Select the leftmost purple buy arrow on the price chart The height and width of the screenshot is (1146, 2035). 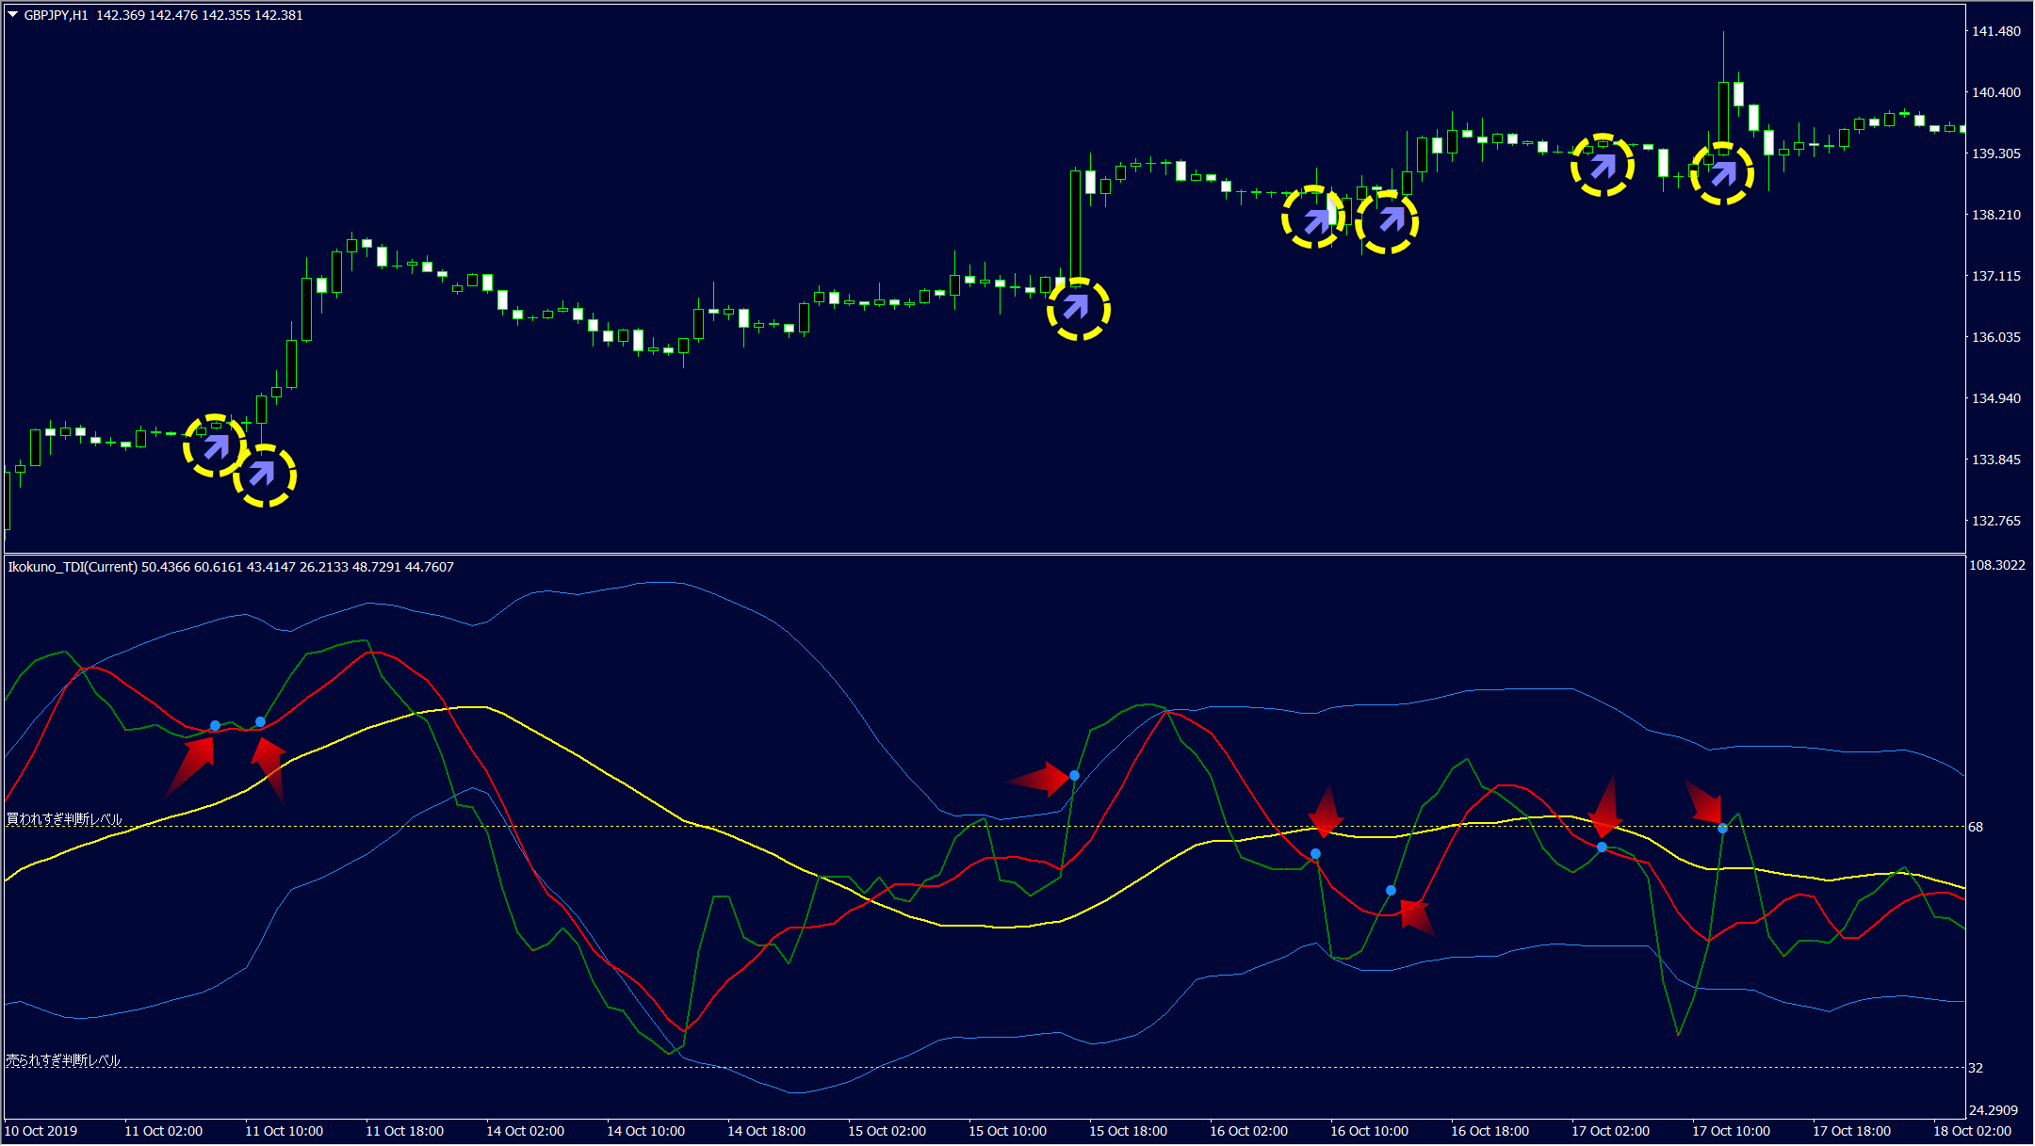(216, 446)
